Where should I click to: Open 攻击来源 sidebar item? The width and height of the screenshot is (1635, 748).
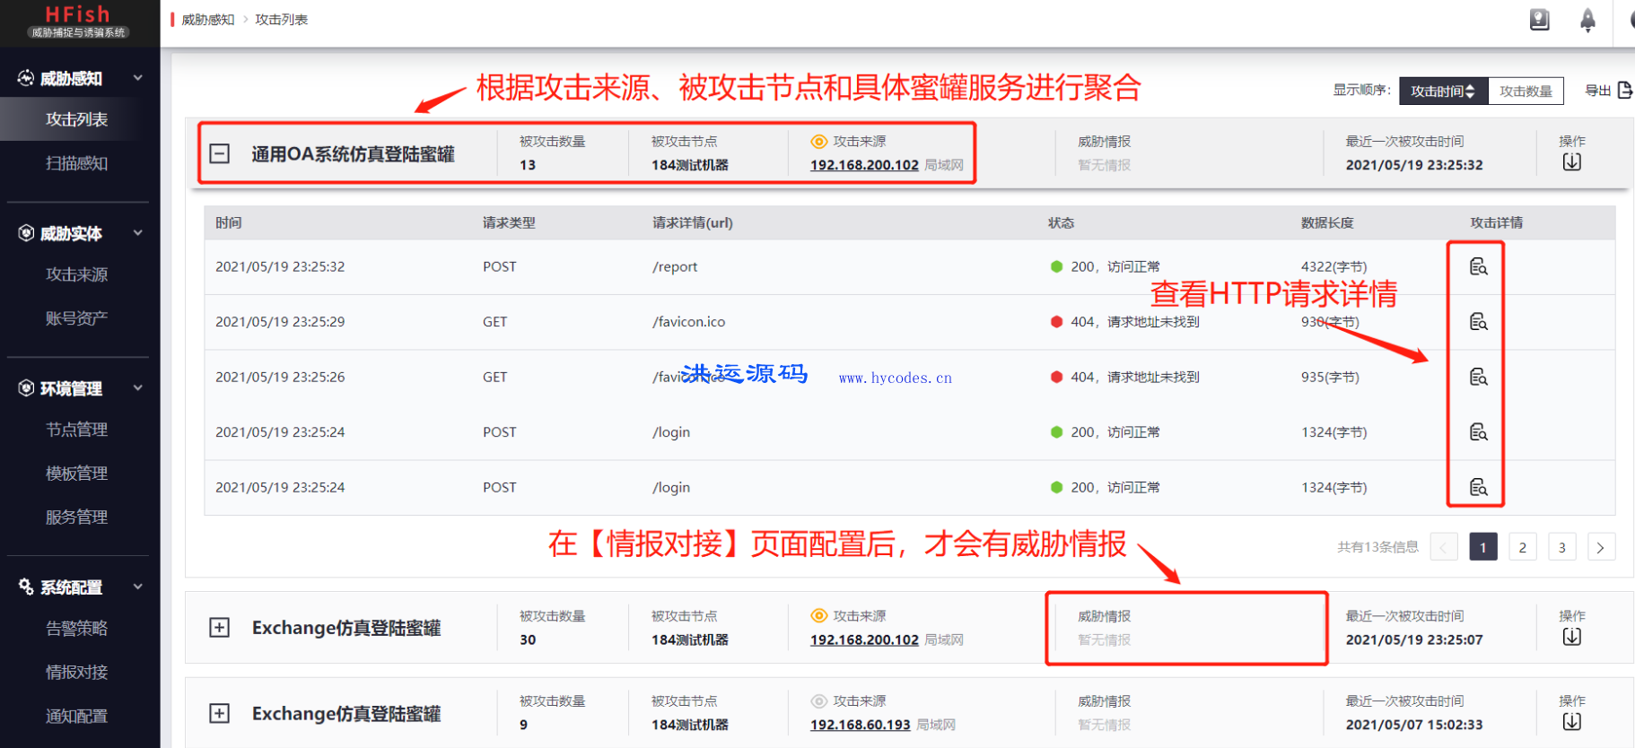point(77,274)
